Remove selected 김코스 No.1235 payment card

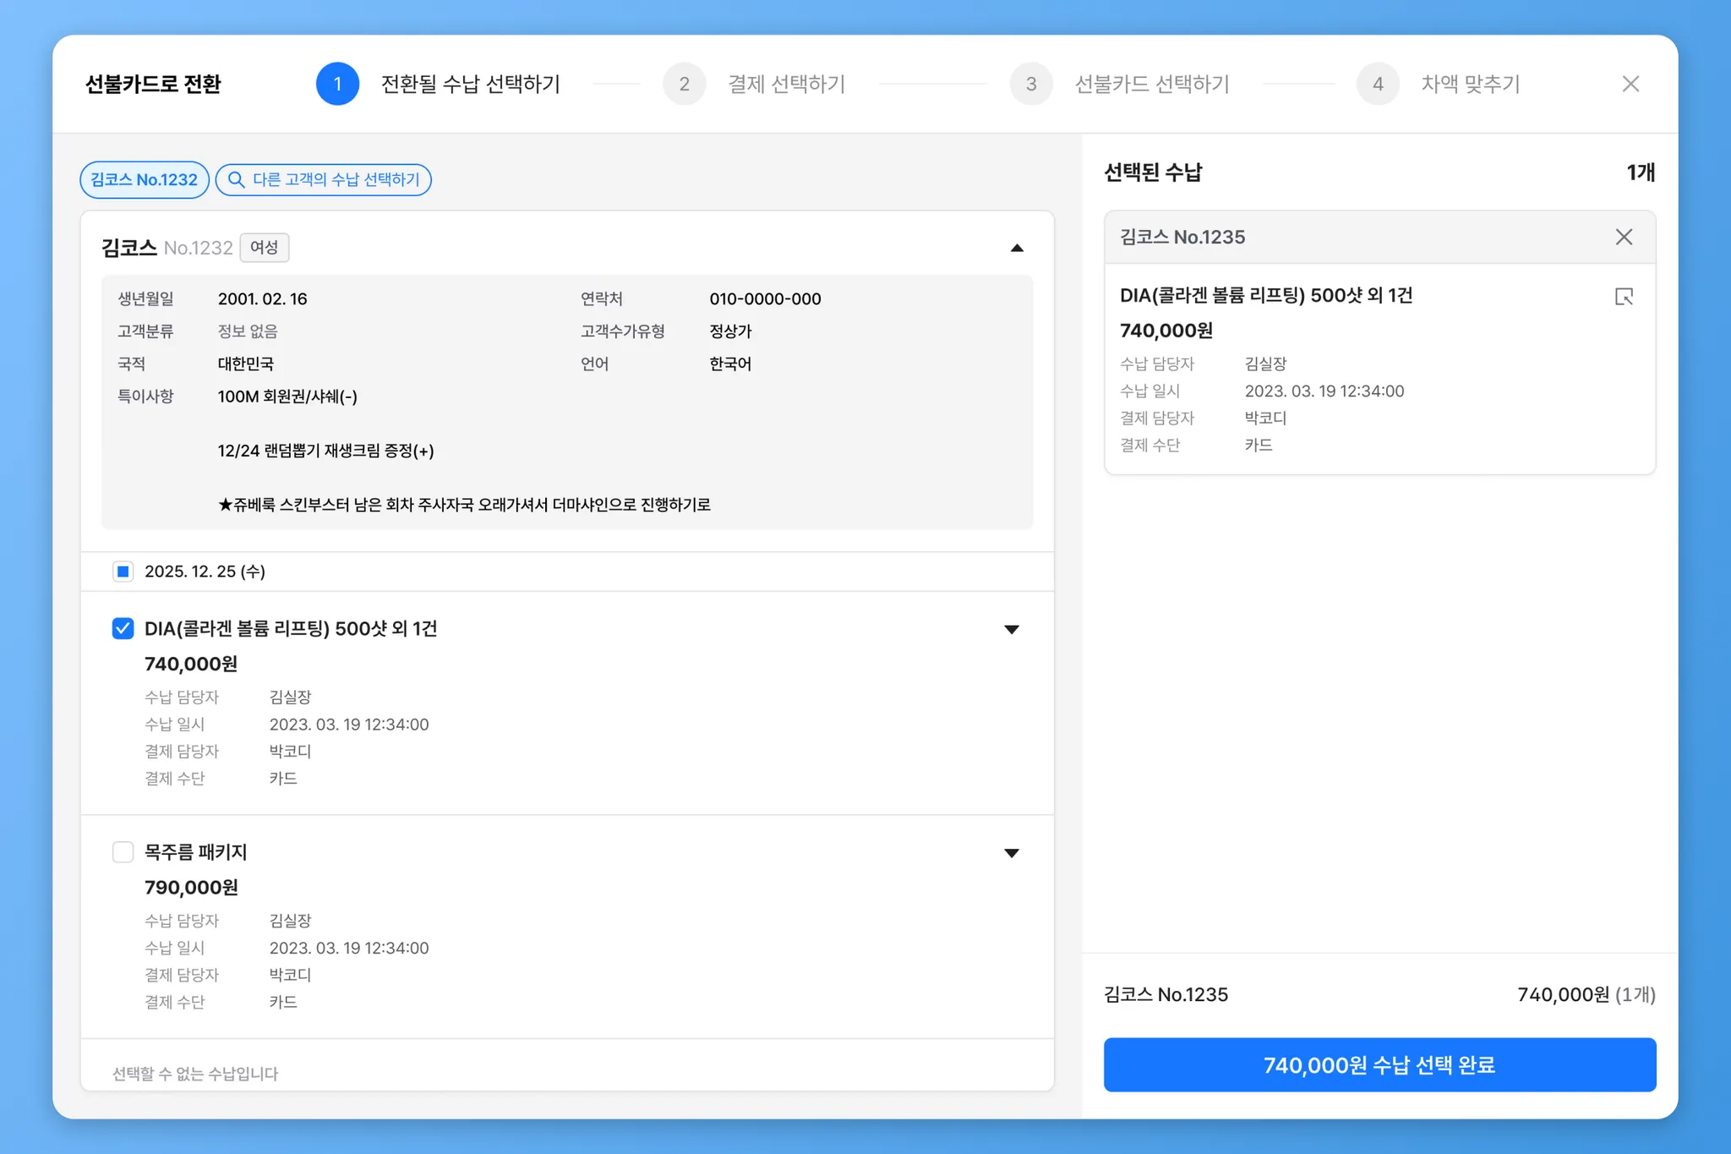point(1624,237)
